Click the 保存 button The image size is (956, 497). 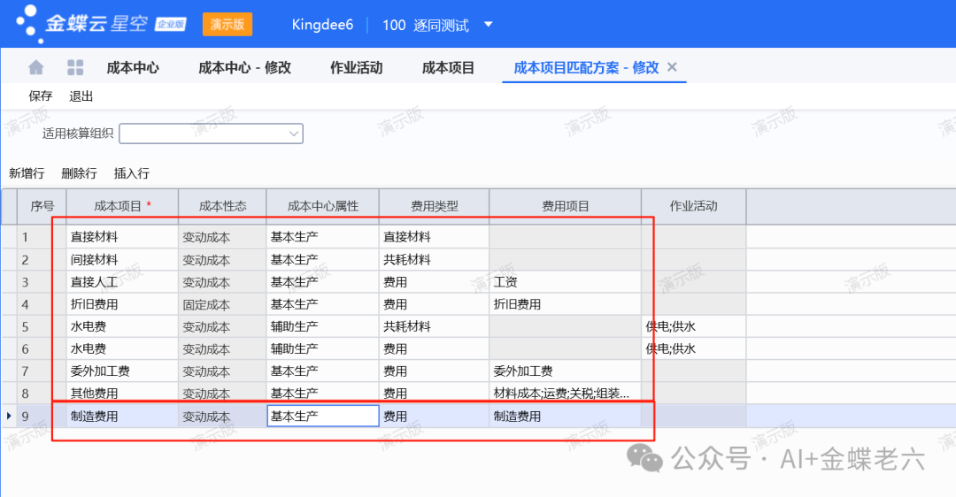coord(41,96)
